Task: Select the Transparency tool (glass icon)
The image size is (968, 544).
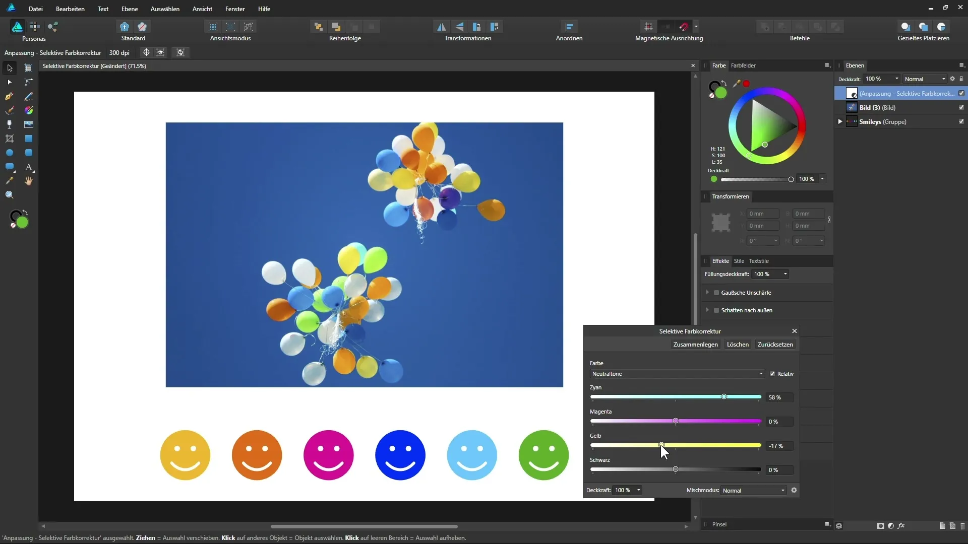Action: click(10, 124)
